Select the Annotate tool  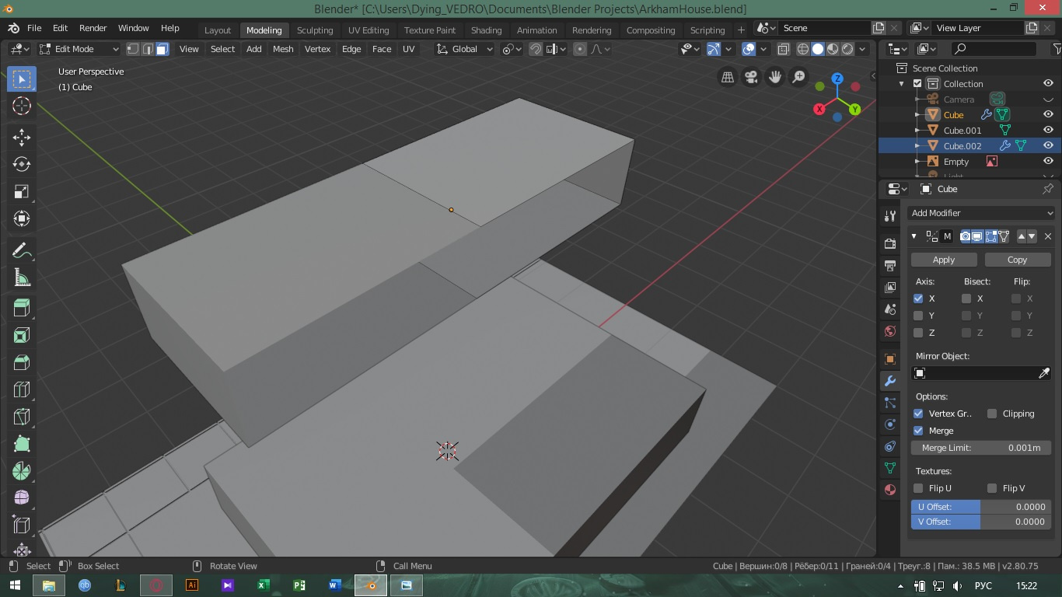coord(22,250)
